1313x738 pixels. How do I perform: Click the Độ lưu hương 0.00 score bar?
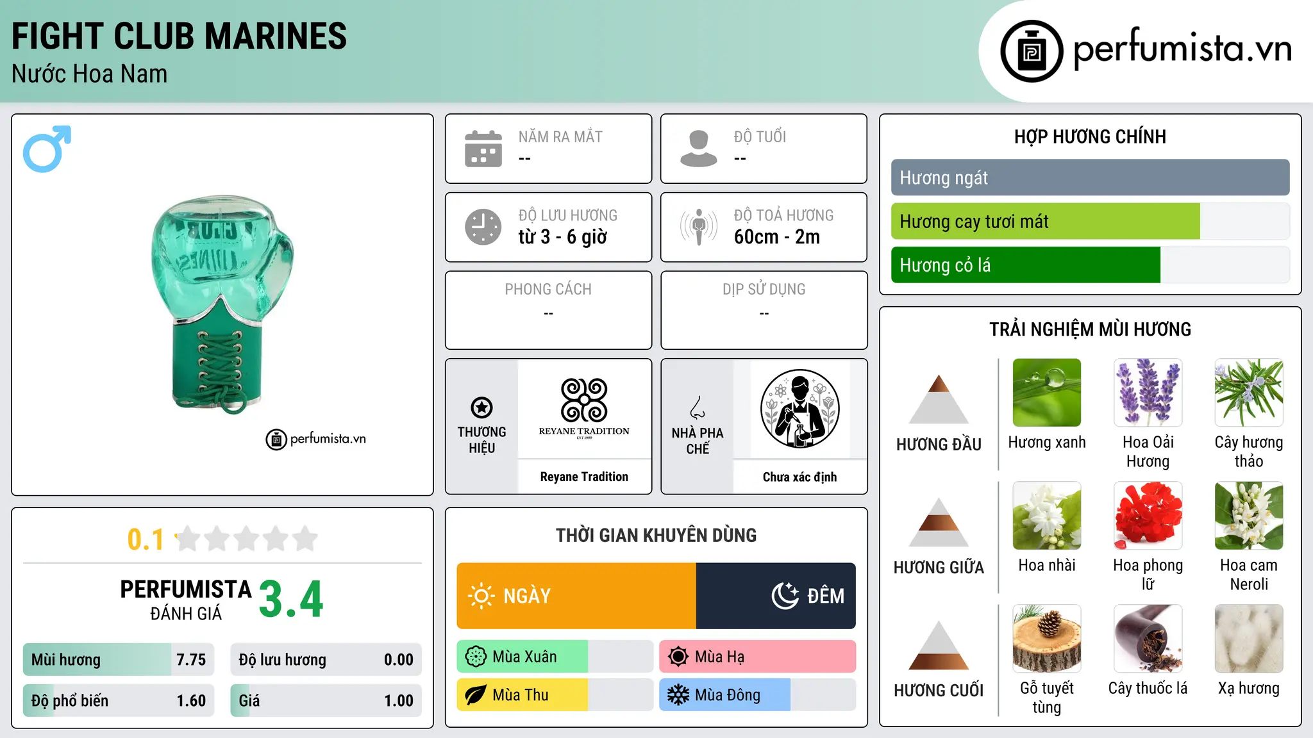click(x=326, y=660)
